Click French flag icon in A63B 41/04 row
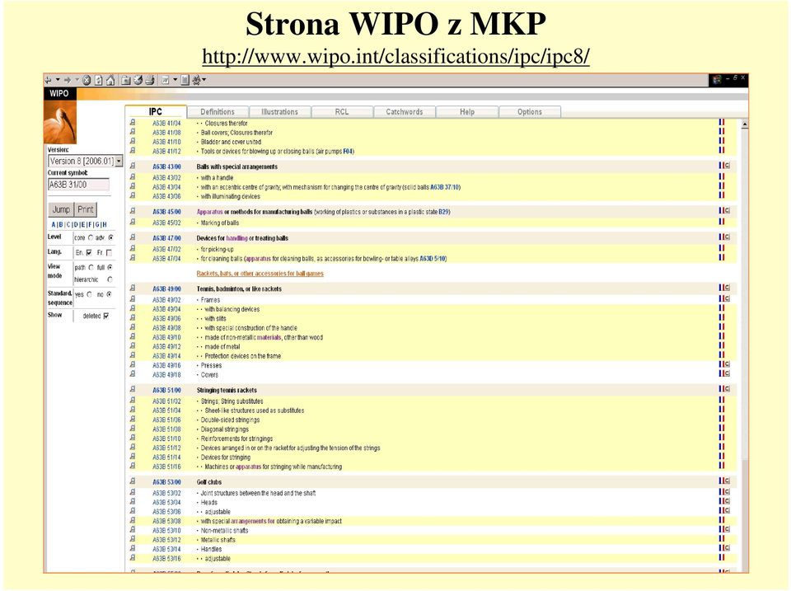The width and height of the screenshot is (791, 591). [x=722, y=123]
